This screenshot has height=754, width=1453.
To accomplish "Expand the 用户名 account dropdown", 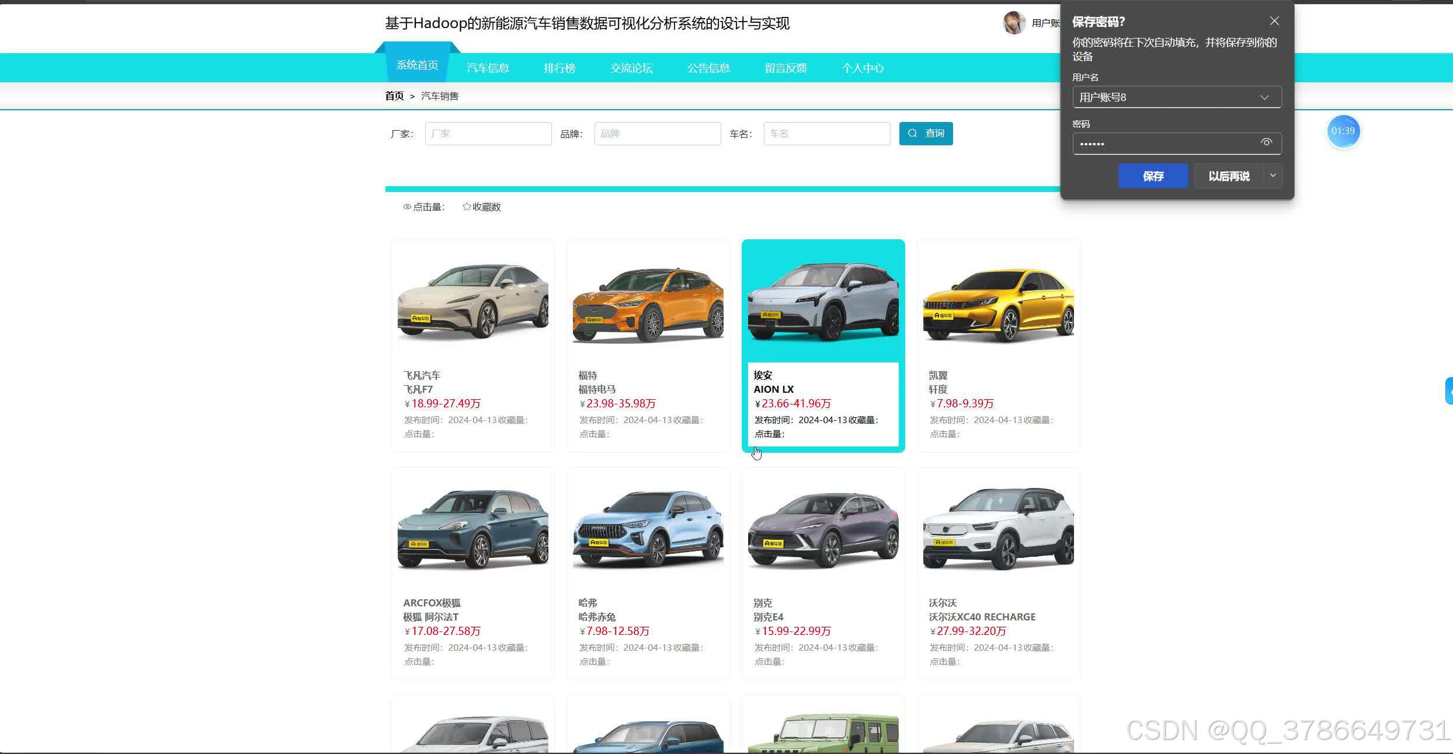I will pos(1264,97).
